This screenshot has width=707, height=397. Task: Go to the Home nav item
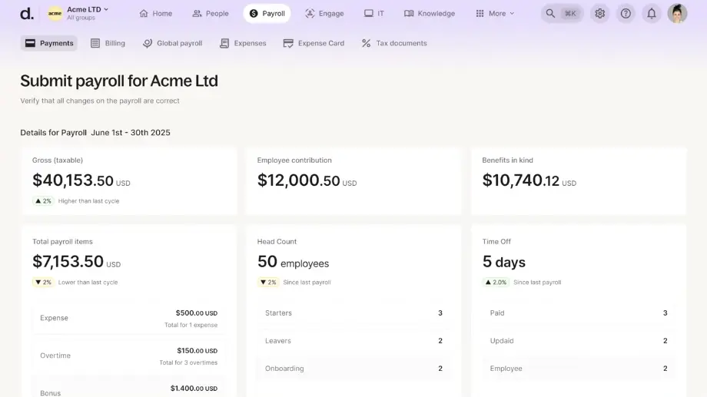coord(155,13)
